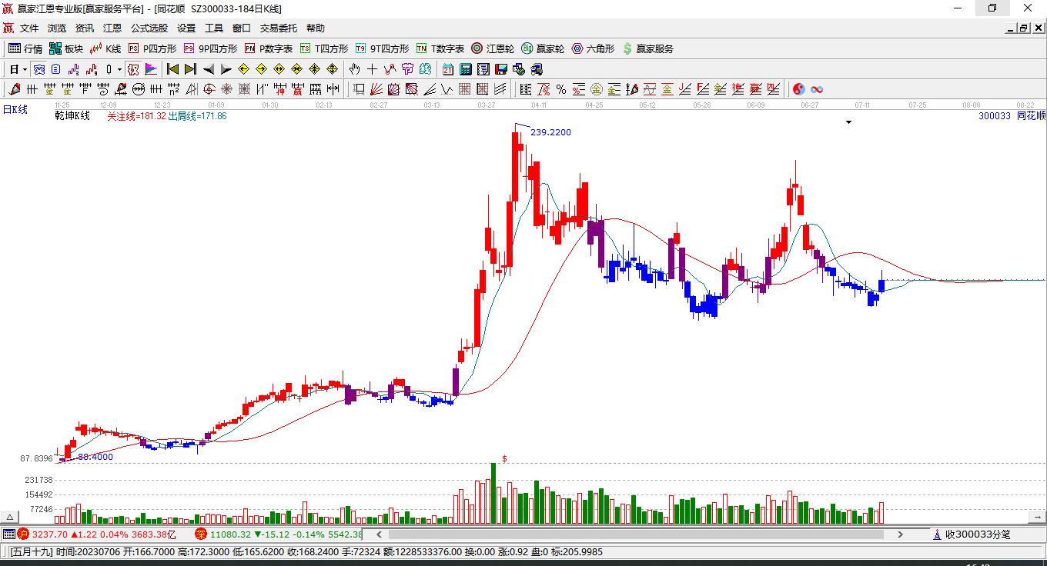Open the 浏览 menu
Image resolution: width=1047 pixels, height=566 pixels.
pos(57,28)
